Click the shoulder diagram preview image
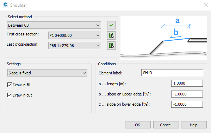 tap(164, 38)
